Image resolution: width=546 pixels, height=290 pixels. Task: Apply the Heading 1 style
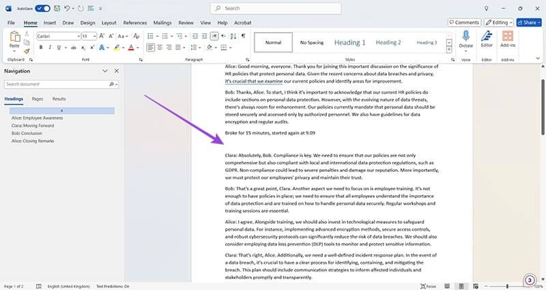tap(349, 42)
